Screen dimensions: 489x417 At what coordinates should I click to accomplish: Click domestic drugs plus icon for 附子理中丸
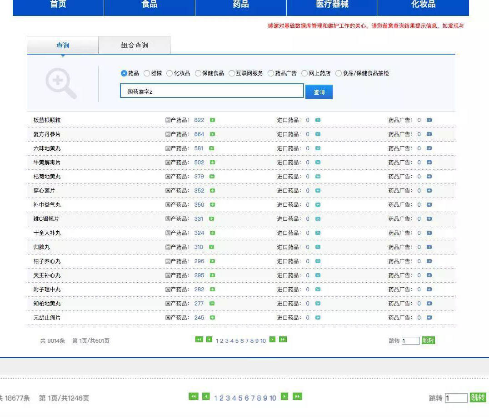pos(212,290)
